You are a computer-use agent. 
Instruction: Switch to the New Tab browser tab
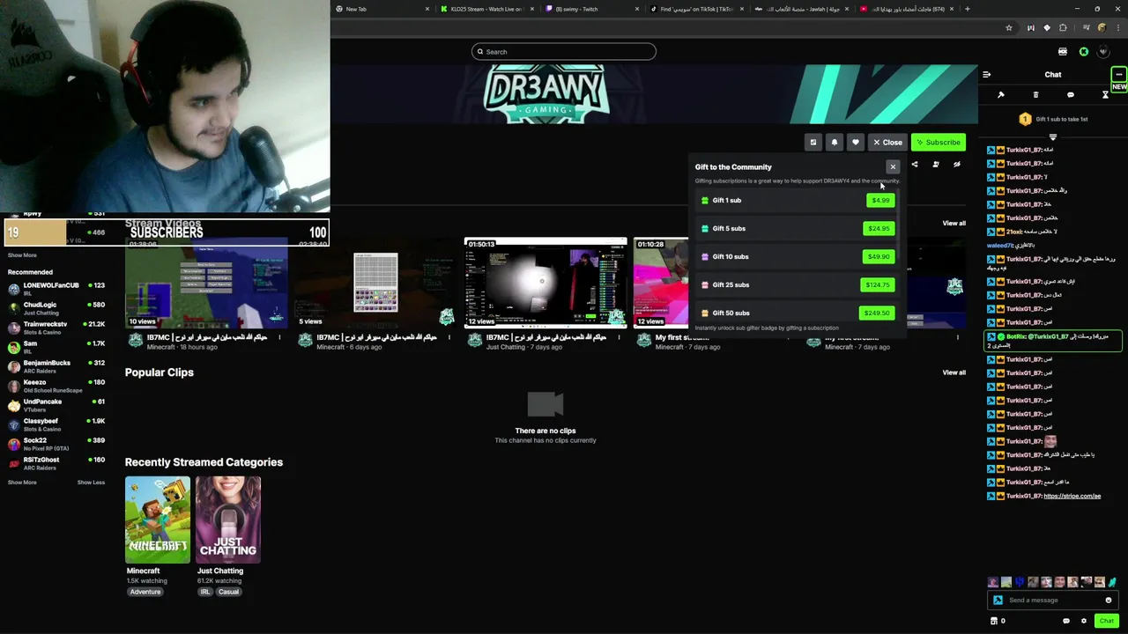(382, 9)
